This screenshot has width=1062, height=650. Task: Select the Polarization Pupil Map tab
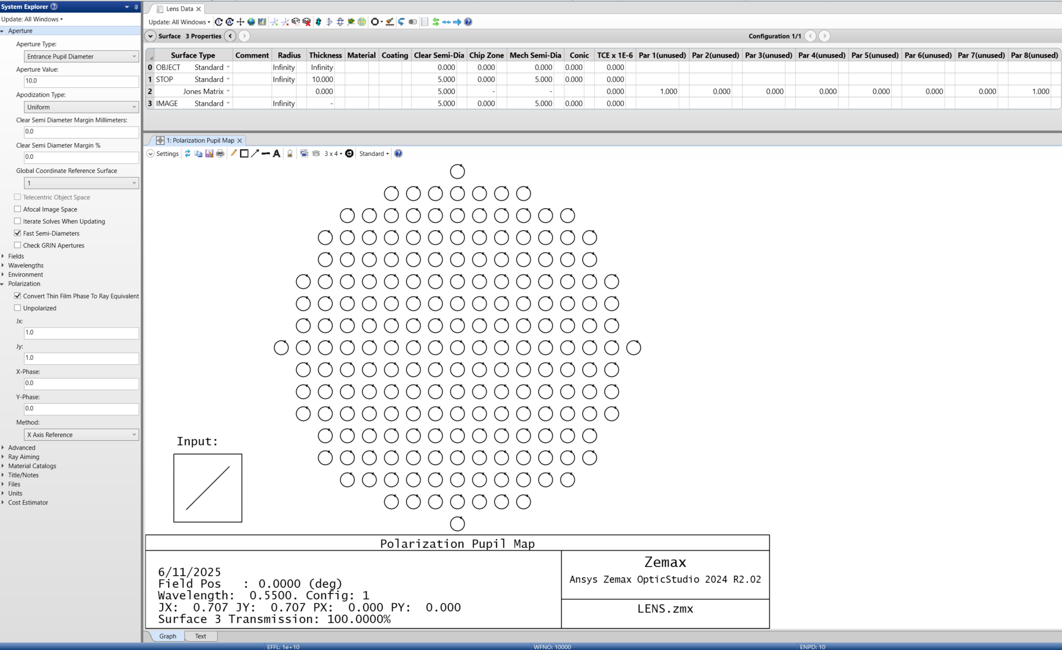(200, 141)
